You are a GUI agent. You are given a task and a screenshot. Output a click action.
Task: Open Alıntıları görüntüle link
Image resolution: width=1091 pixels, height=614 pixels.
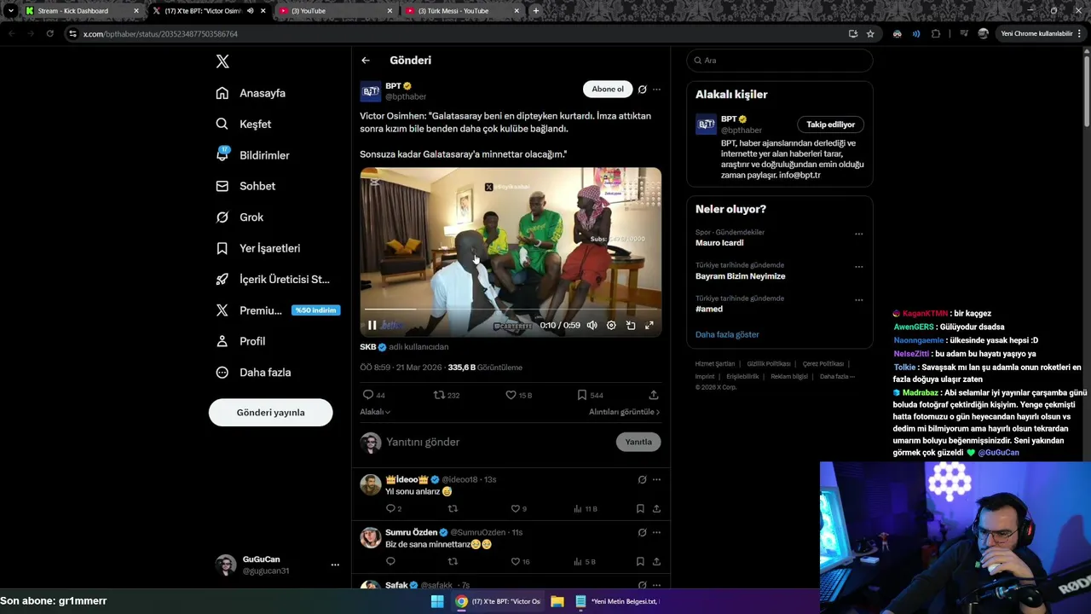624,412
